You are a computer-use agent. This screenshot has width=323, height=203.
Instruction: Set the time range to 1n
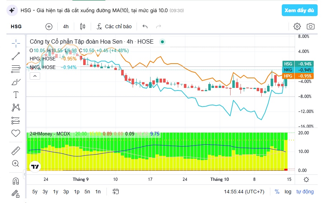pyautogui.click(x=98, y=192)
